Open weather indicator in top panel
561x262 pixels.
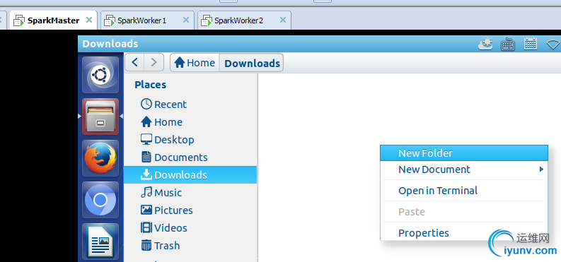click(x=485, y=44)
